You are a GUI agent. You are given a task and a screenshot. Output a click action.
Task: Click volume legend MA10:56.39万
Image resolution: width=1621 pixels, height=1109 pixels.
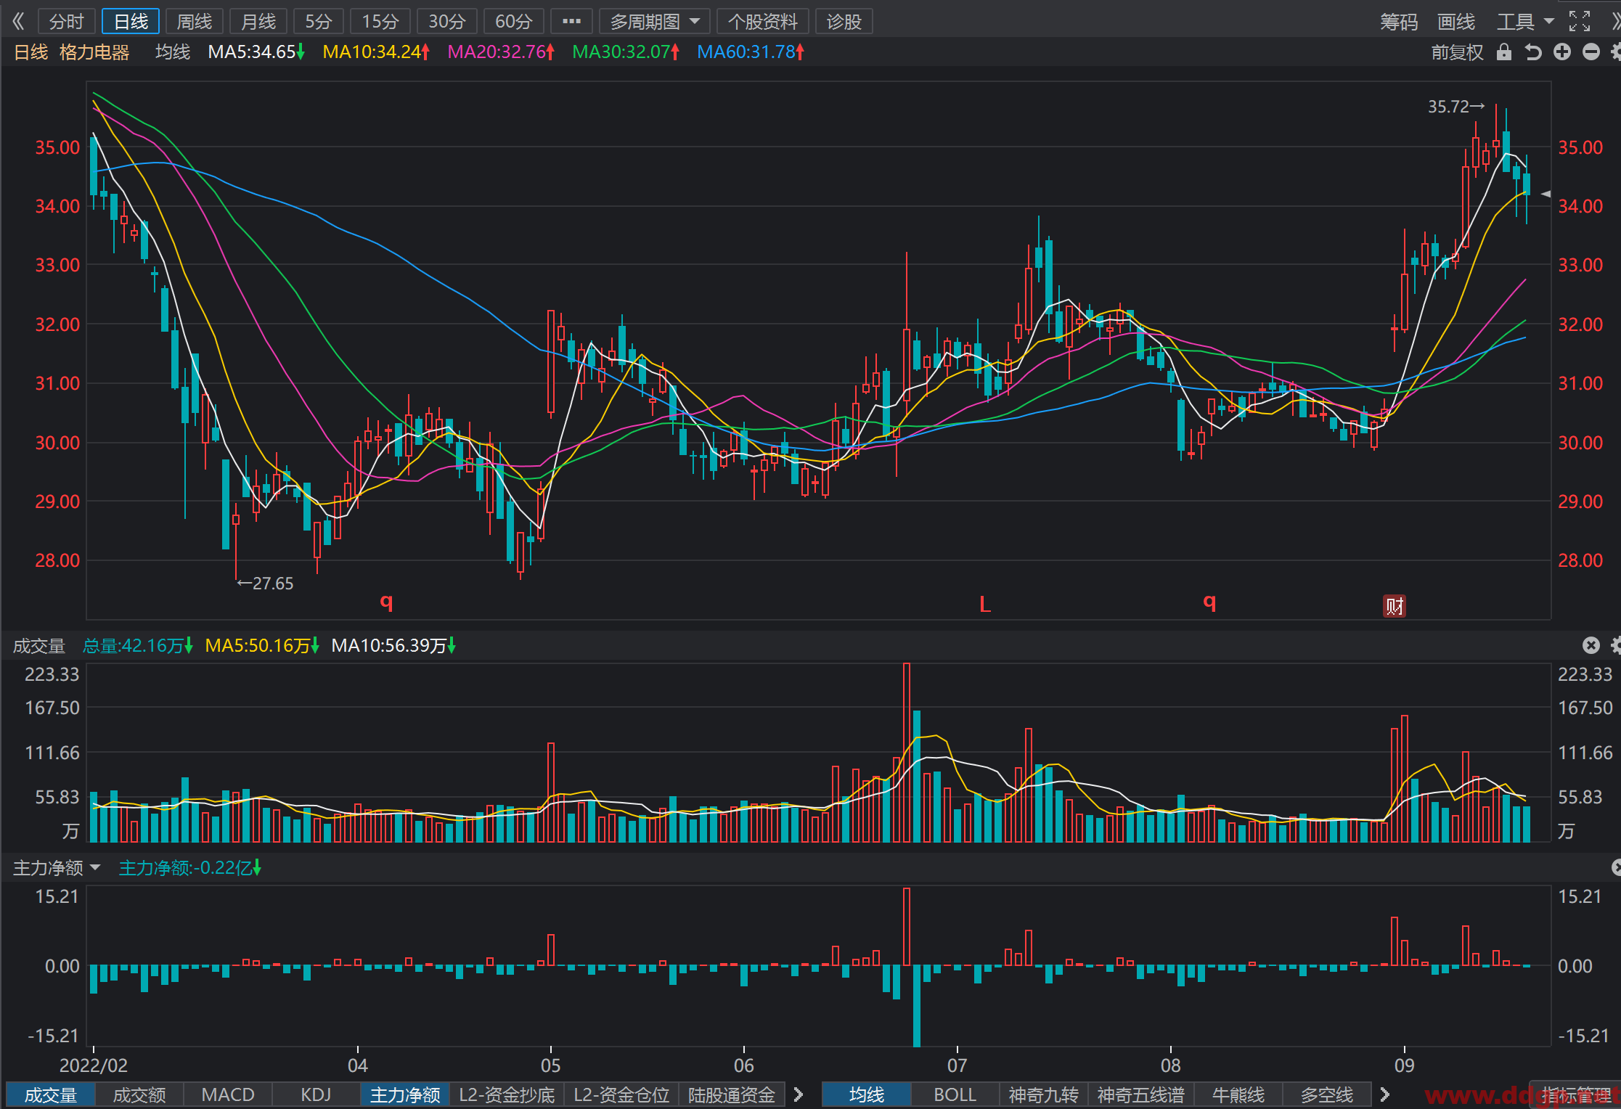coord(393,645)
